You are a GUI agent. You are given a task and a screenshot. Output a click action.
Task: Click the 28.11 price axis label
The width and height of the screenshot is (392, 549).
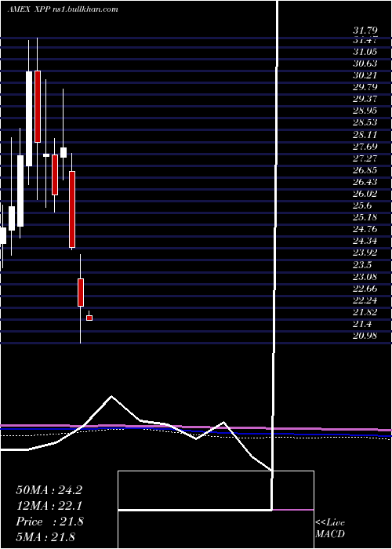[x=365, y=135]
